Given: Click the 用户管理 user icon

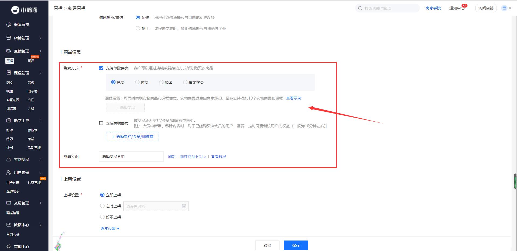Looking at the screenshot, I should pos(9,172).
